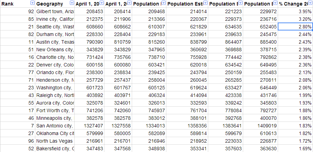Select the Denver city rank 22 cell
This screenshot has width=313, height=152.
[17, 65]
